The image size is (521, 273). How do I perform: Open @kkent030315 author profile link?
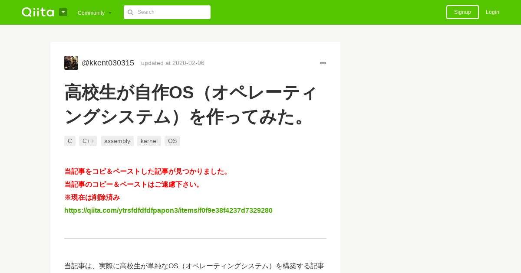108,63
